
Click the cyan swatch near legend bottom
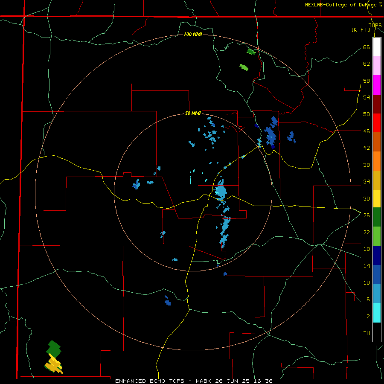377,313
